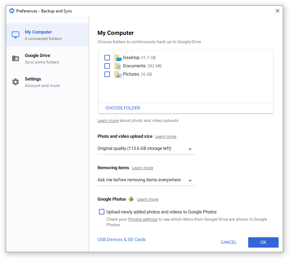Open the USB Devices & SD Cards link
This screenshot has width=290, height=259.
coord(122,239)
